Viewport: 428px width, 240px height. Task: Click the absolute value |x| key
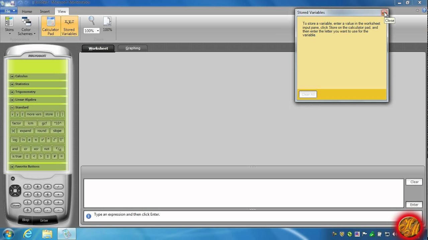pyautogui.click(x=13, y=131)
